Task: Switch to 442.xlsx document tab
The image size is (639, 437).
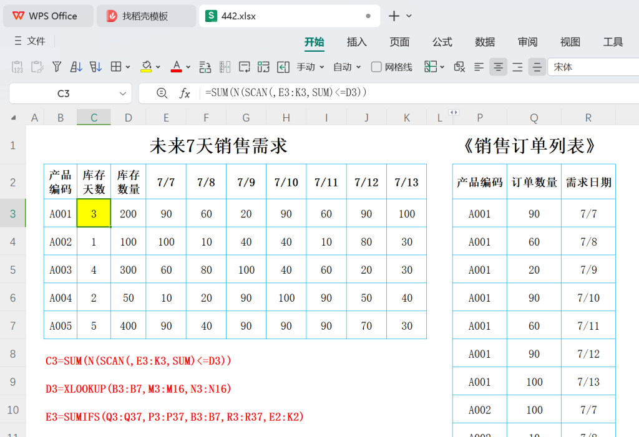Action: [x=290, y=16]
